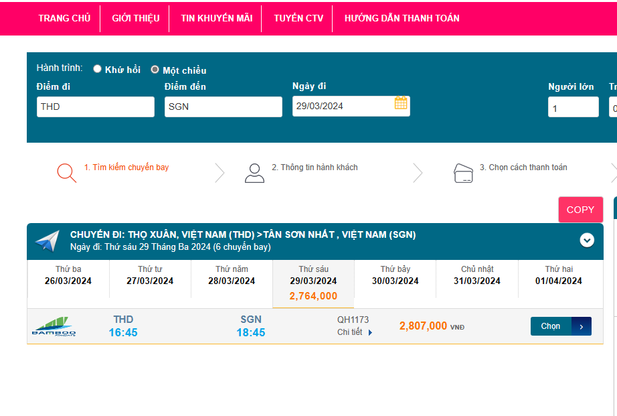Viewport: 617px width, 416px height.
Task: Open the Trang chủ menu item
Action: [x=64, y=18]
